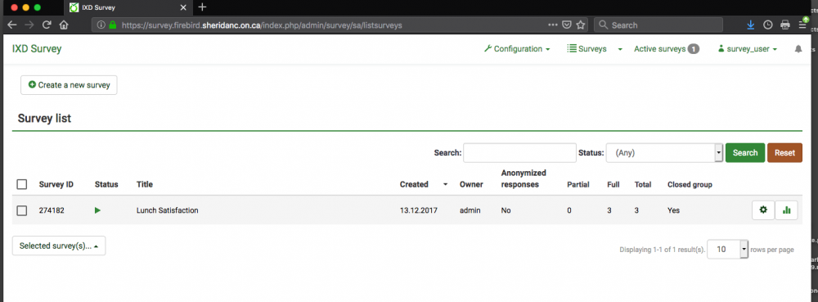Image resolution: width=818 pixels, height=302 pixels.
Task: Sort by Owner column header
Action: (471, 184)
